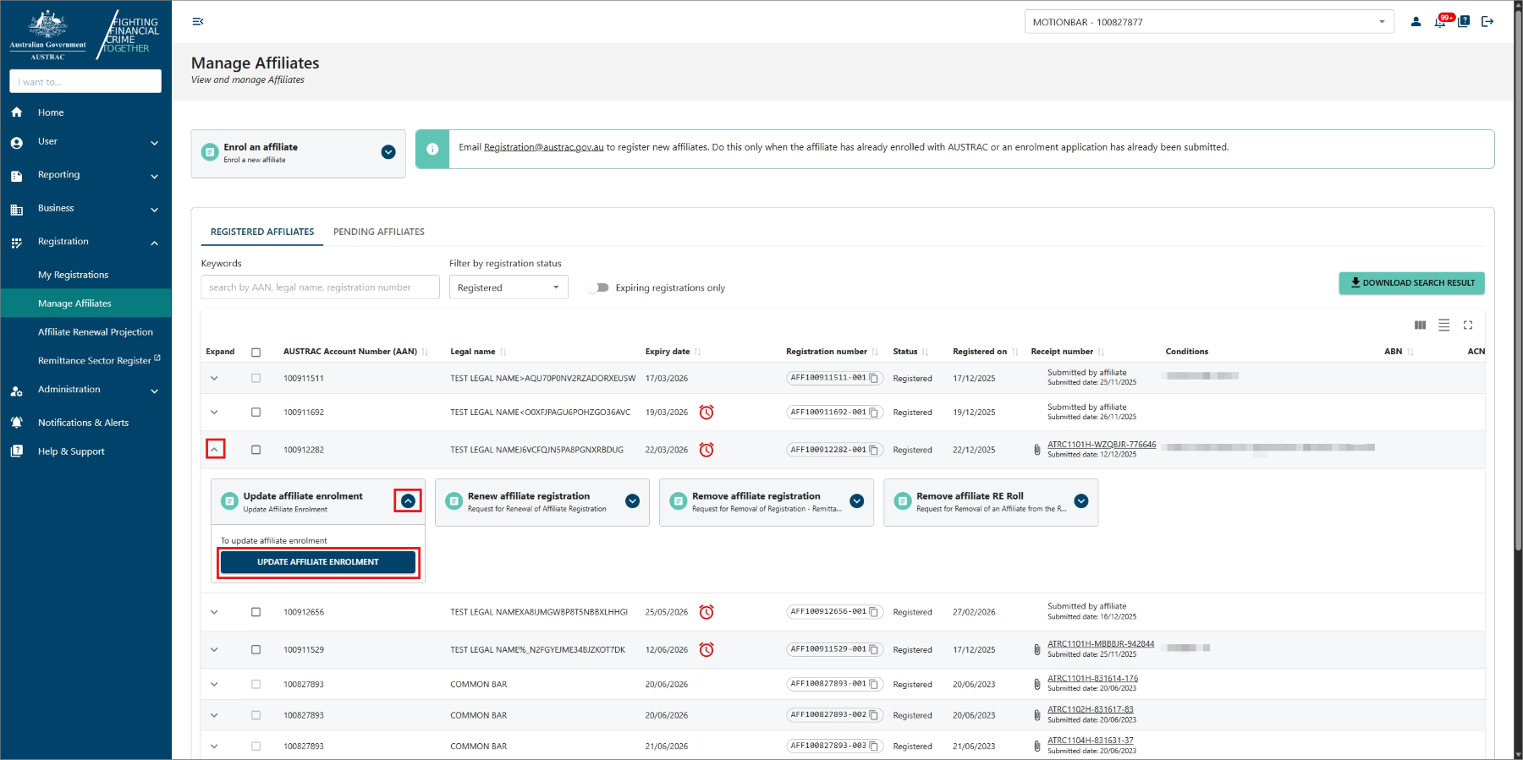Expand the Renew affiliate registration card
This screenshot has width=1523, height=760.
(x=632, y=501)
